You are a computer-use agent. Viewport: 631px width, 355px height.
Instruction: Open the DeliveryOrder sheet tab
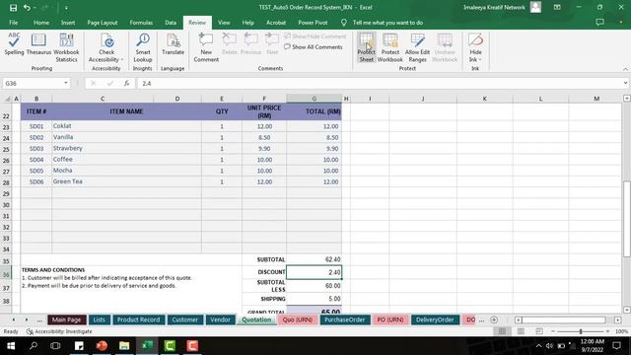click(x=435, y=319)
